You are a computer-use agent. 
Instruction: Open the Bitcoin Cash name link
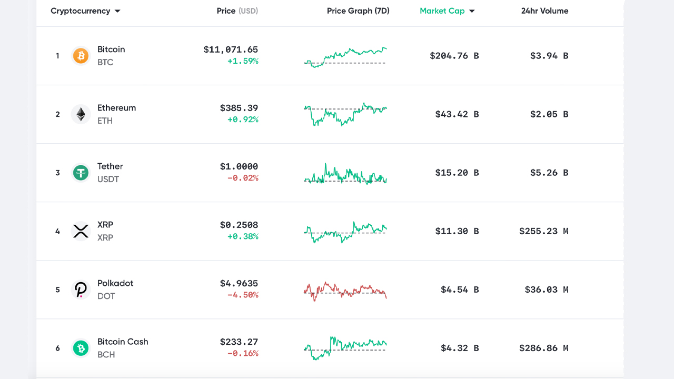click(123, 342)
